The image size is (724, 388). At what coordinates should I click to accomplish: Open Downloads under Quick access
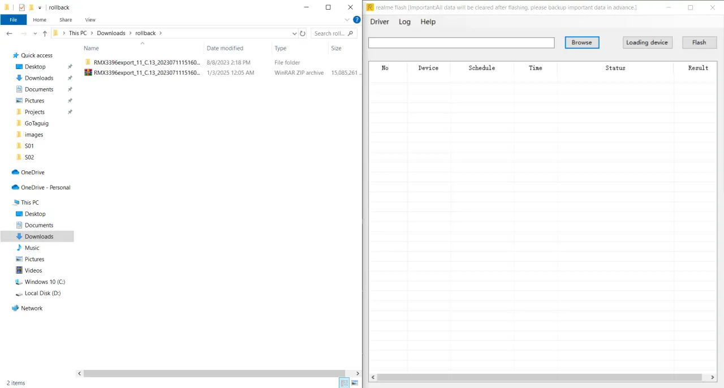(39, 78)
